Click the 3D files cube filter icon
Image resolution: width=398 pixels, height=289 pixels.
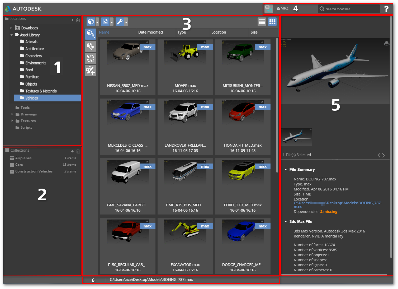[x=91, y=22]
